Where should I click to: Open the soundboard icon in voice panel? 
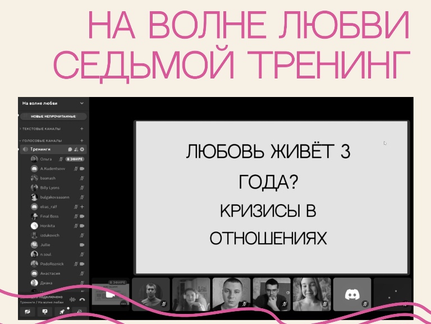click(80, 312)
